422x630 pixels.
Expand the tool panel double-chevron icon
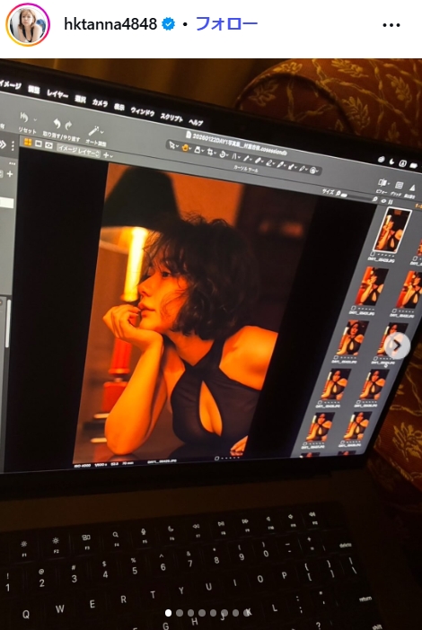pos(3,144)
